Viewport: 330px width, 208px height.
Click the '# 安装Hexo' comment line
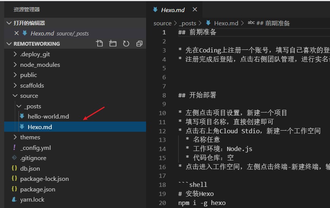[x=196, y=194]
